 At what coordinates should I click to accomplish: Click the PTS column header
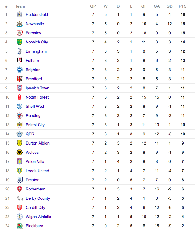tap(182, 6)
